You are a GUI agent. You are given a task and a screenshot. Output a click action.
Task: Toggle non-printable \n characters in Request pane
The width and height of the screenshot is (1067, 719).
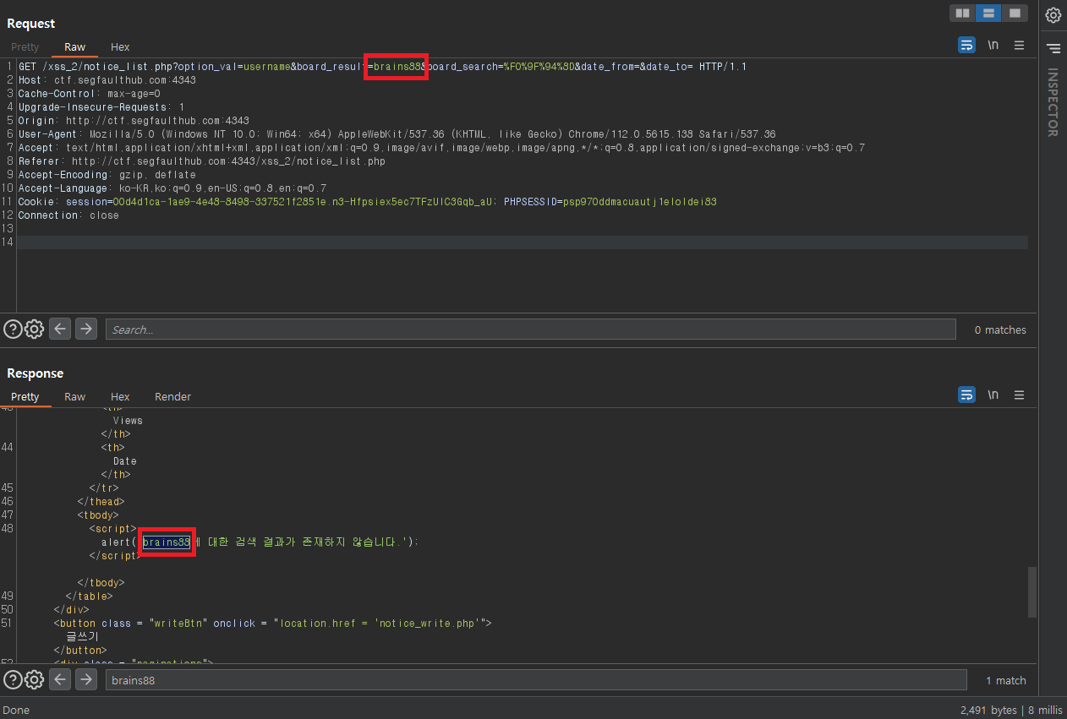click(993, 46)
